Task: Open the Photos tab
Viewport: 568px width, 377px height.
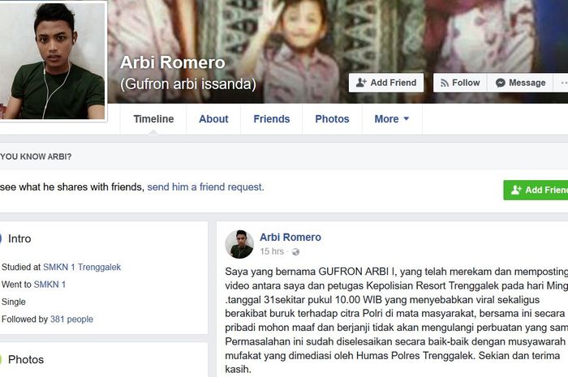Action: [x=332, y=119]
